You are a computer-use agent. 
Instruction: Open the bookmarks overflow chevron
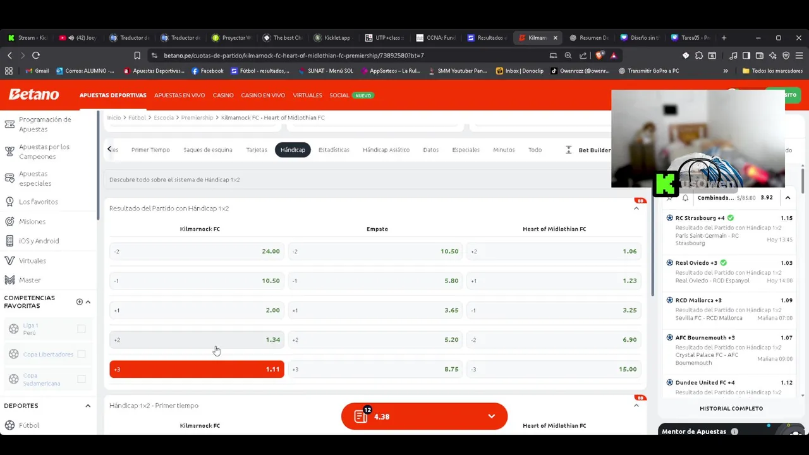click(726, 71)
